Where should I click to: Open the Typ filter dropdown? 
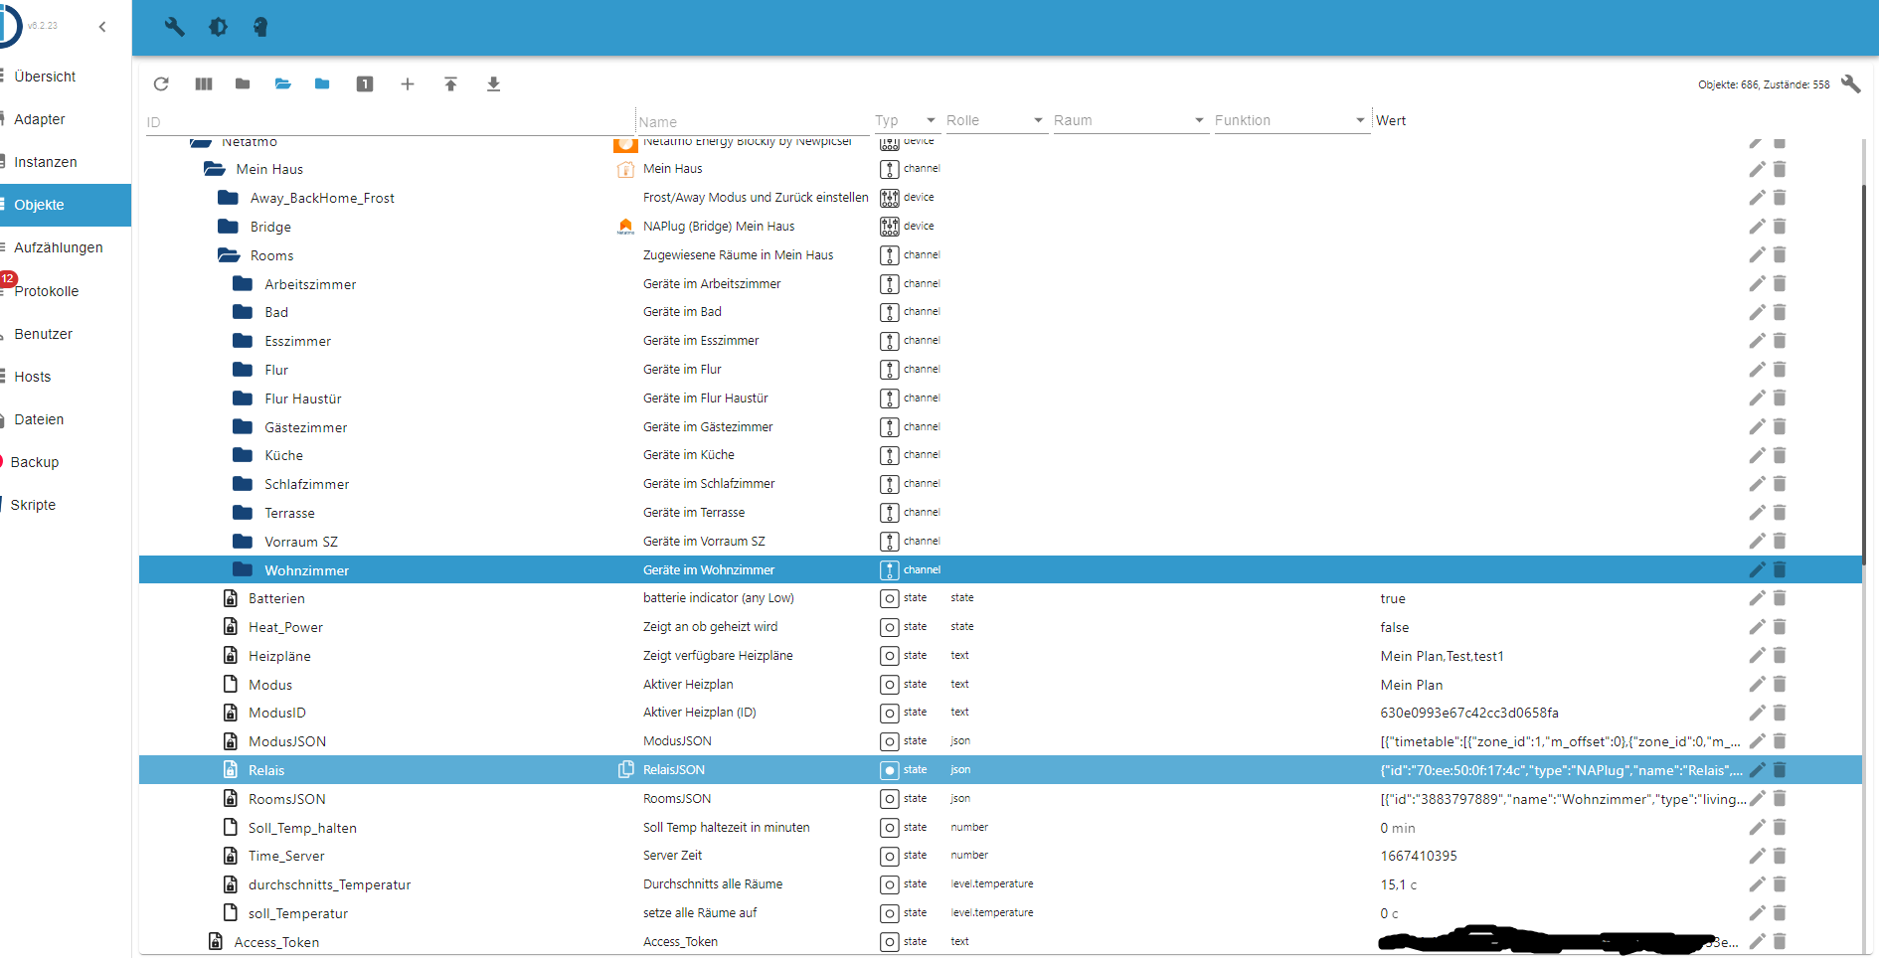pos(906,120)
